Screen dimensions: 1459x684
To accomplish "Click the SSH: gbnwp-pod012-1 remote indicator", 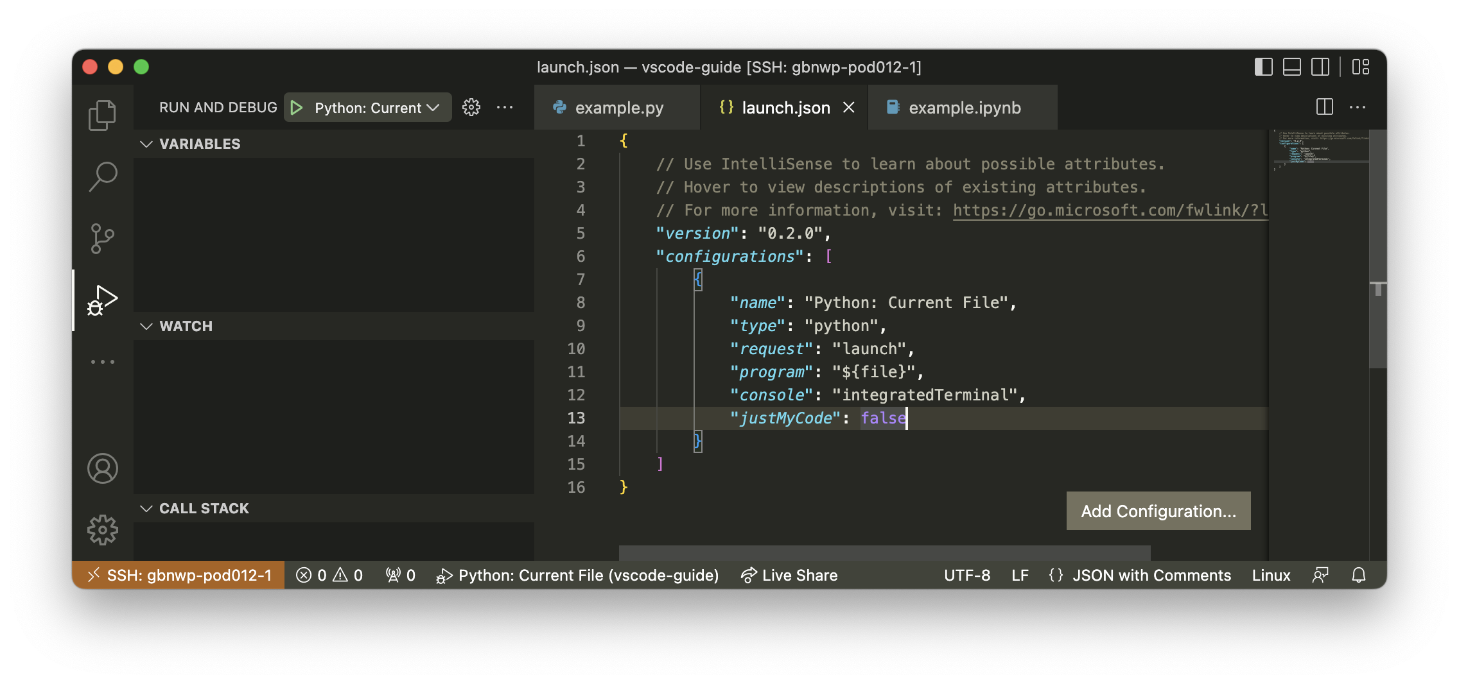I will coord(179,575).
